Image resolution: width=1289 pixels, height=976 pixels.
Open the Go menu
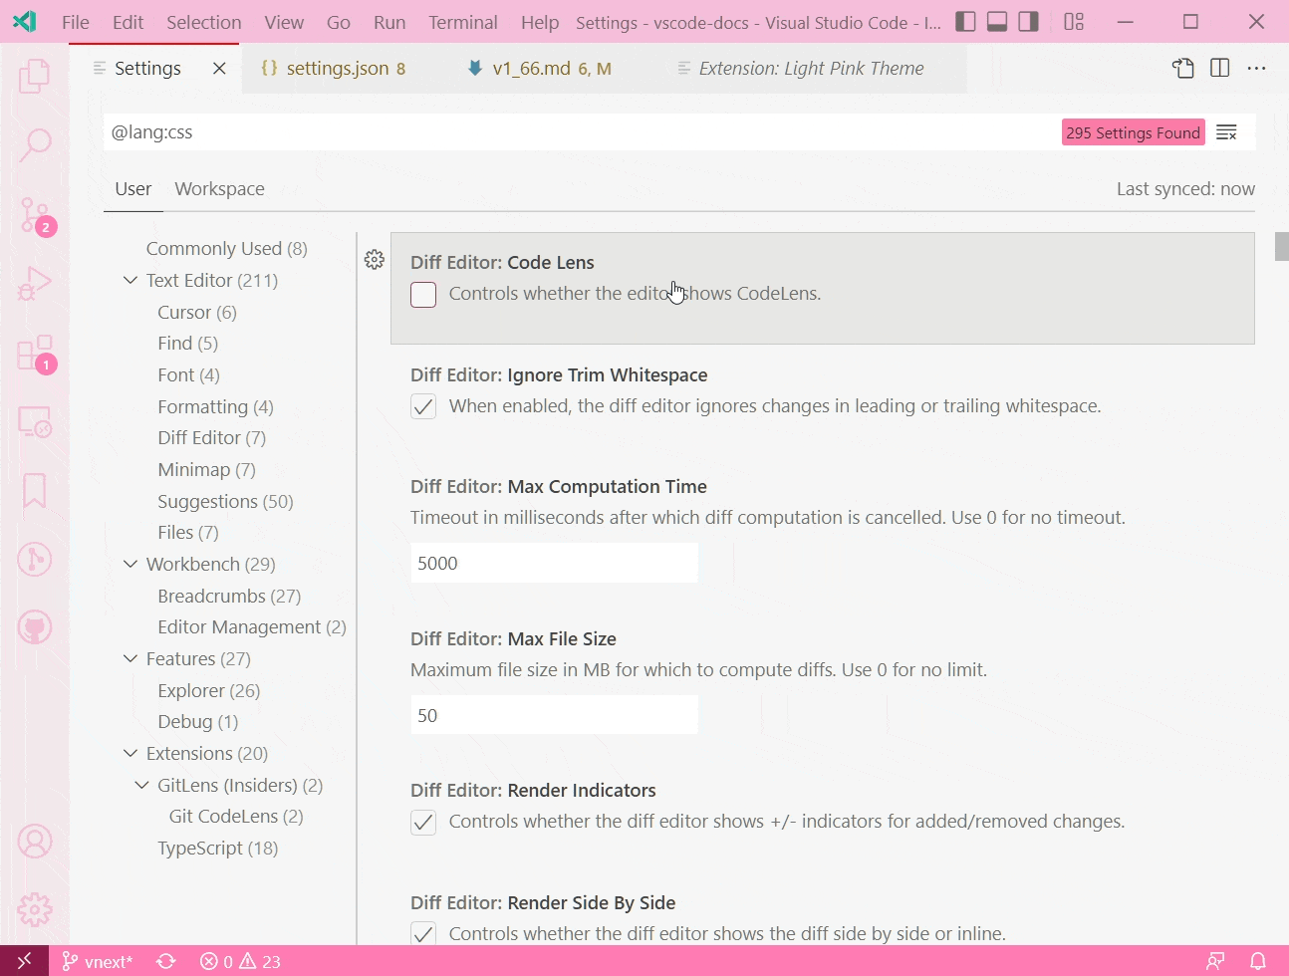point(339,22)
